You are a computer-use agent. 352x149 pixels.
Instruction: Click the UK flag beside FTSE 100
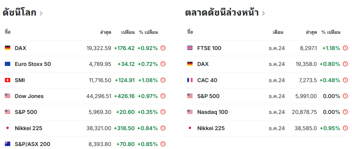click(190, 48)
